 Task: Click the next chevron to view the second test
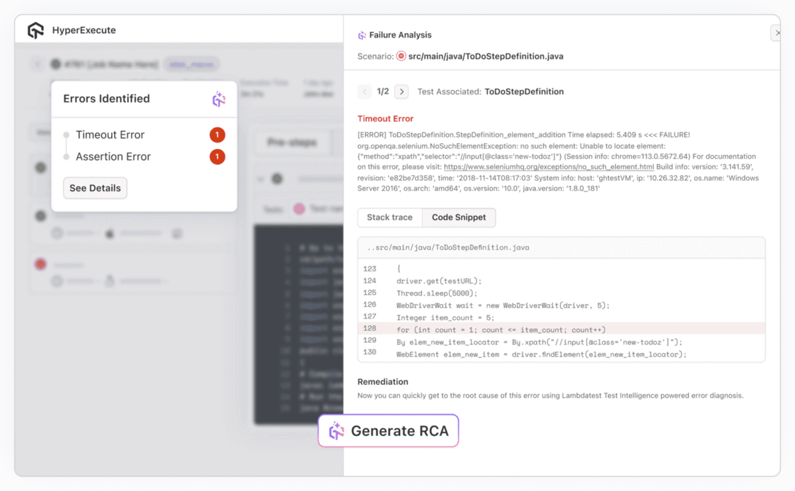[x=401, y=91]
